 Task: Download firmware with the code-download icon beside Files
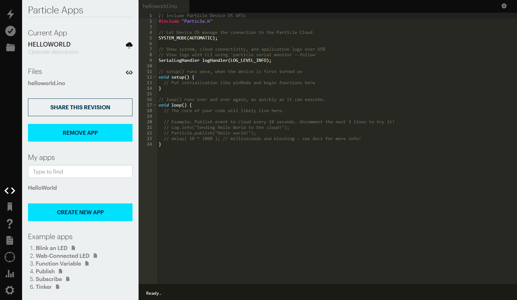[x=129, y=72]
